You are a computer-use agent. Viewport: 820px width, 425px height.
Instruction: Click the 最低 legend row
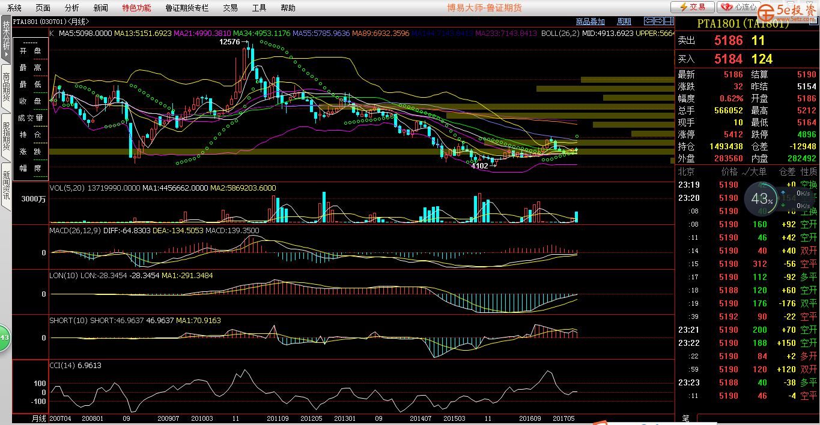pos(31,85)
